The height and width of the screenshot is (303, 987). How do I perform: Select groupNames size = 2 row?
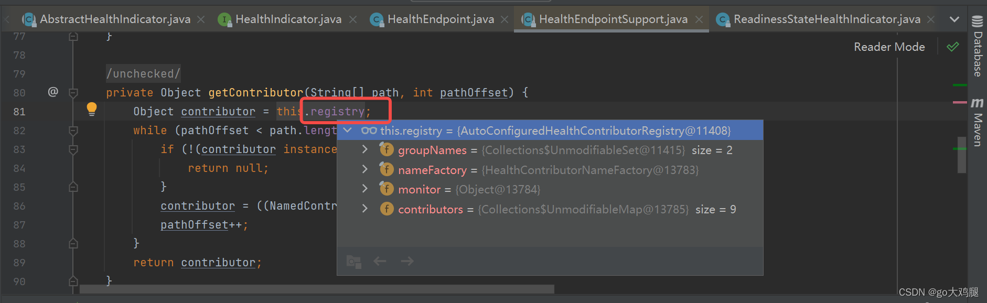(x=550, y=150)
